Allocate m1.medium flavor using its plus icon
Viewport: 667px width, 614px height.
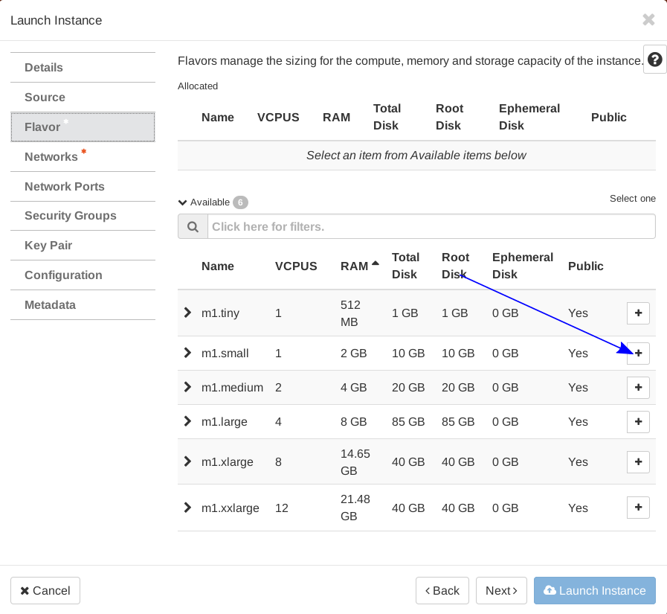(638, 388)
